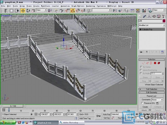Open the Modifier List dropdown
The height and width of the screenshot is (125, 167).
pos(152,25)
